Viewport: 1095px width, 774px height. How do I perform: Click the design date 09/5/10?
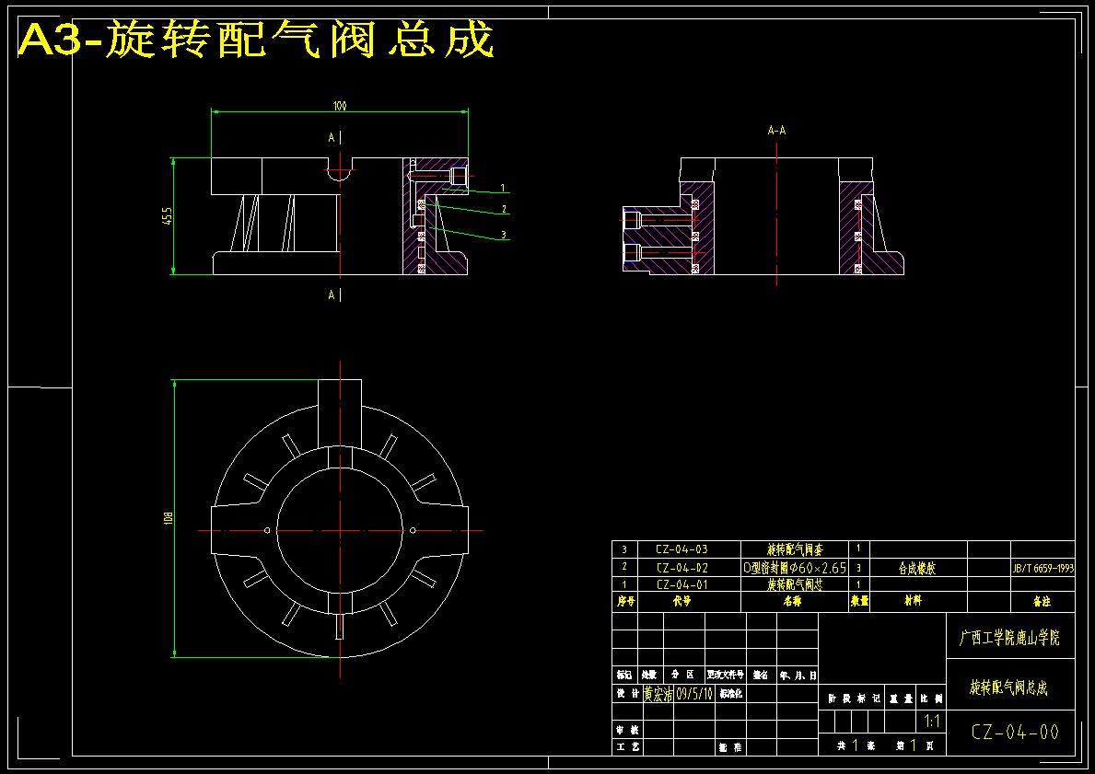click(x=694, y=695)
